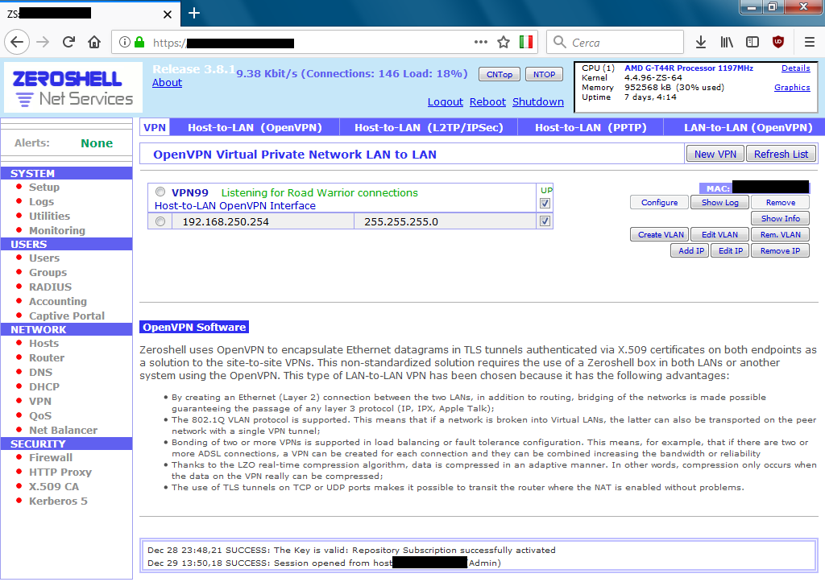This screenshot has width=825, height=586.
Task: Open DHCP in the Network menu
Action: [x=44, y=387]
